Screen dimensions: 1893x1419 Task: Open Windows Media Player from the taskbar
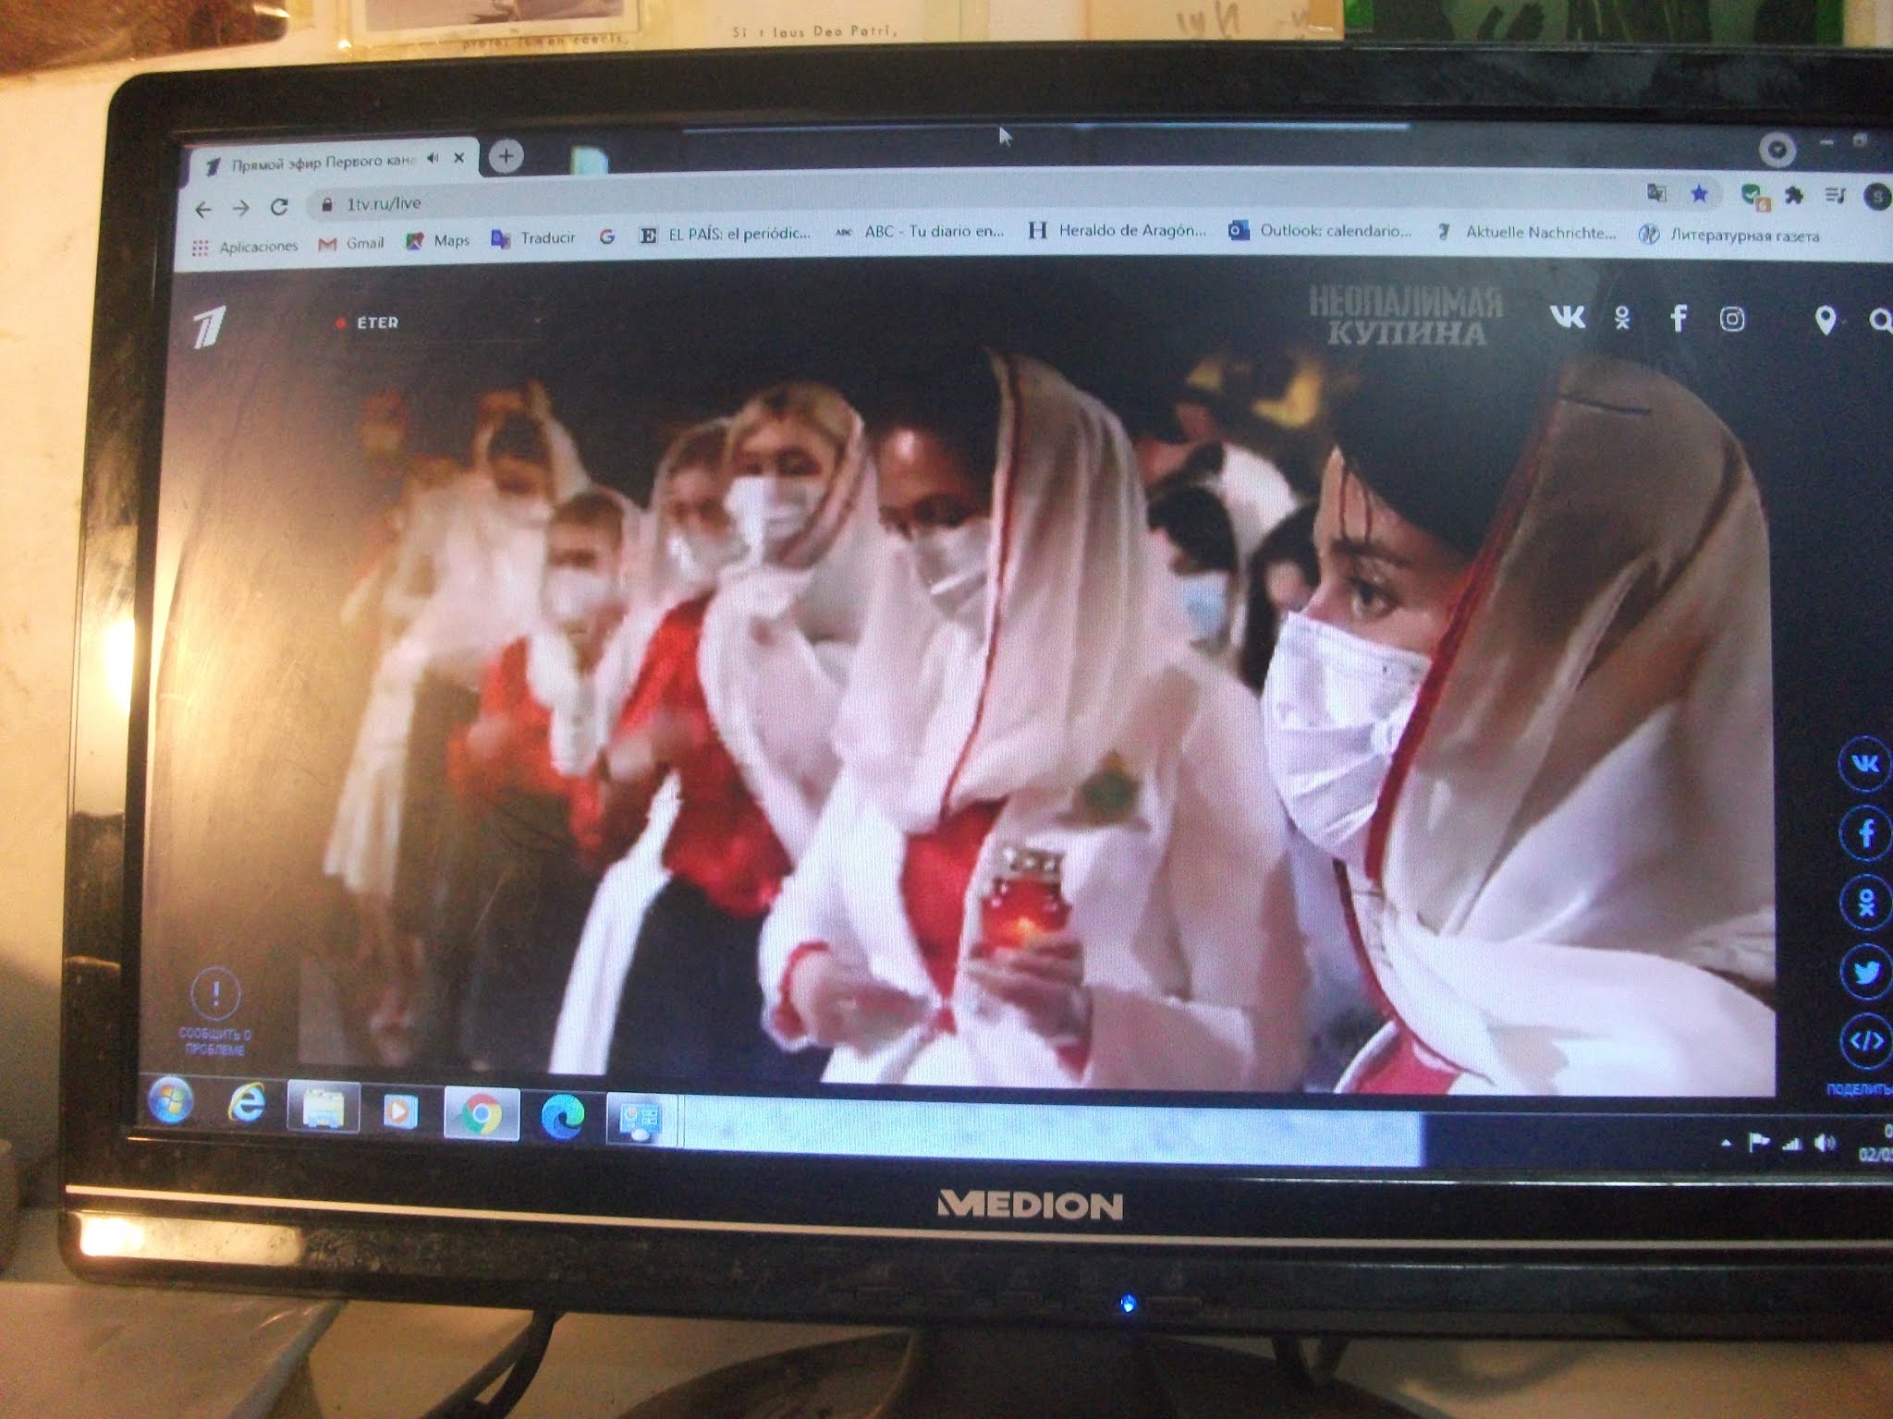[x=400, y=1110]
